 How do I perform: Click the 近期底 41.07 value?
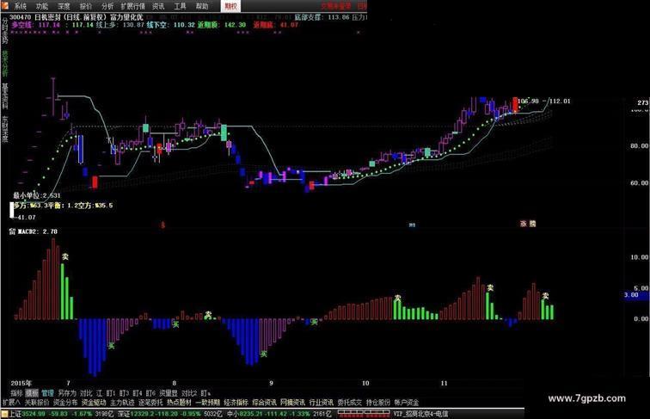[x=276, y=25]
